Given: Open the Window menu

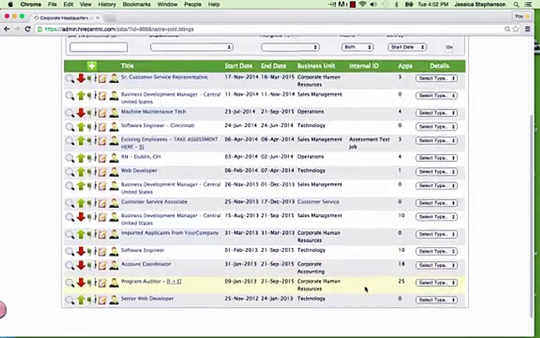Looking at the screenshot, I should coord(167,5).
